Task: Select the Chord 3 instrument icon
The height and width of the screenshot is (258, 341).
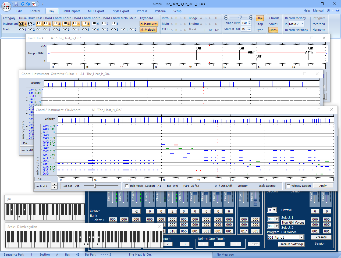Action: click(66, 24)
